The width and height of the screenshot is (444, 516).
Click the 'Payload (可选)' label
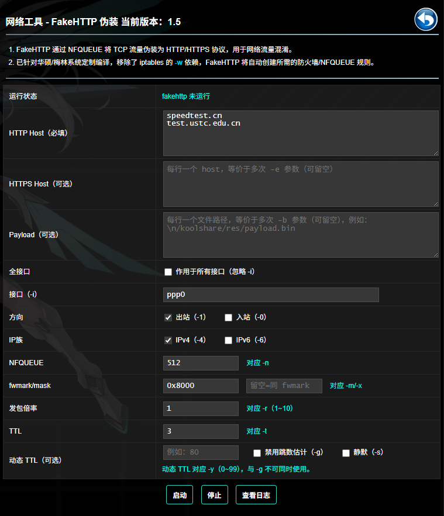tap(33, 235)
